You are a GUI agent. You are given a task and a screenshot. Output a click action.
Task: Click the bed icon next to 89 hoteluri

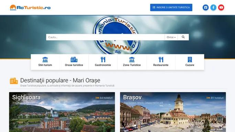point(208,98)
